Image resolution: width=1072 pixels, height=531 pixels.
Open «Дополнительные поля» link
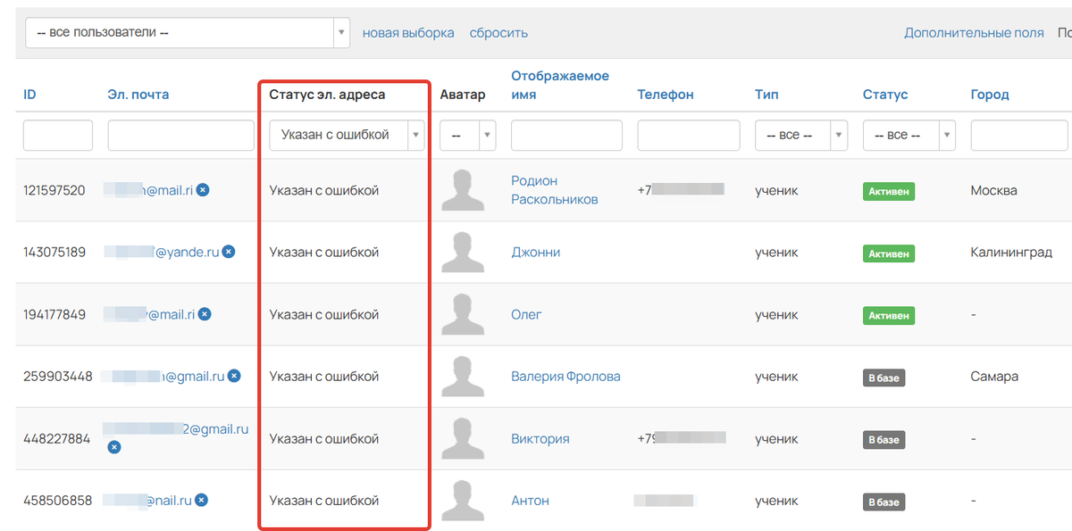tap(974, 33)
